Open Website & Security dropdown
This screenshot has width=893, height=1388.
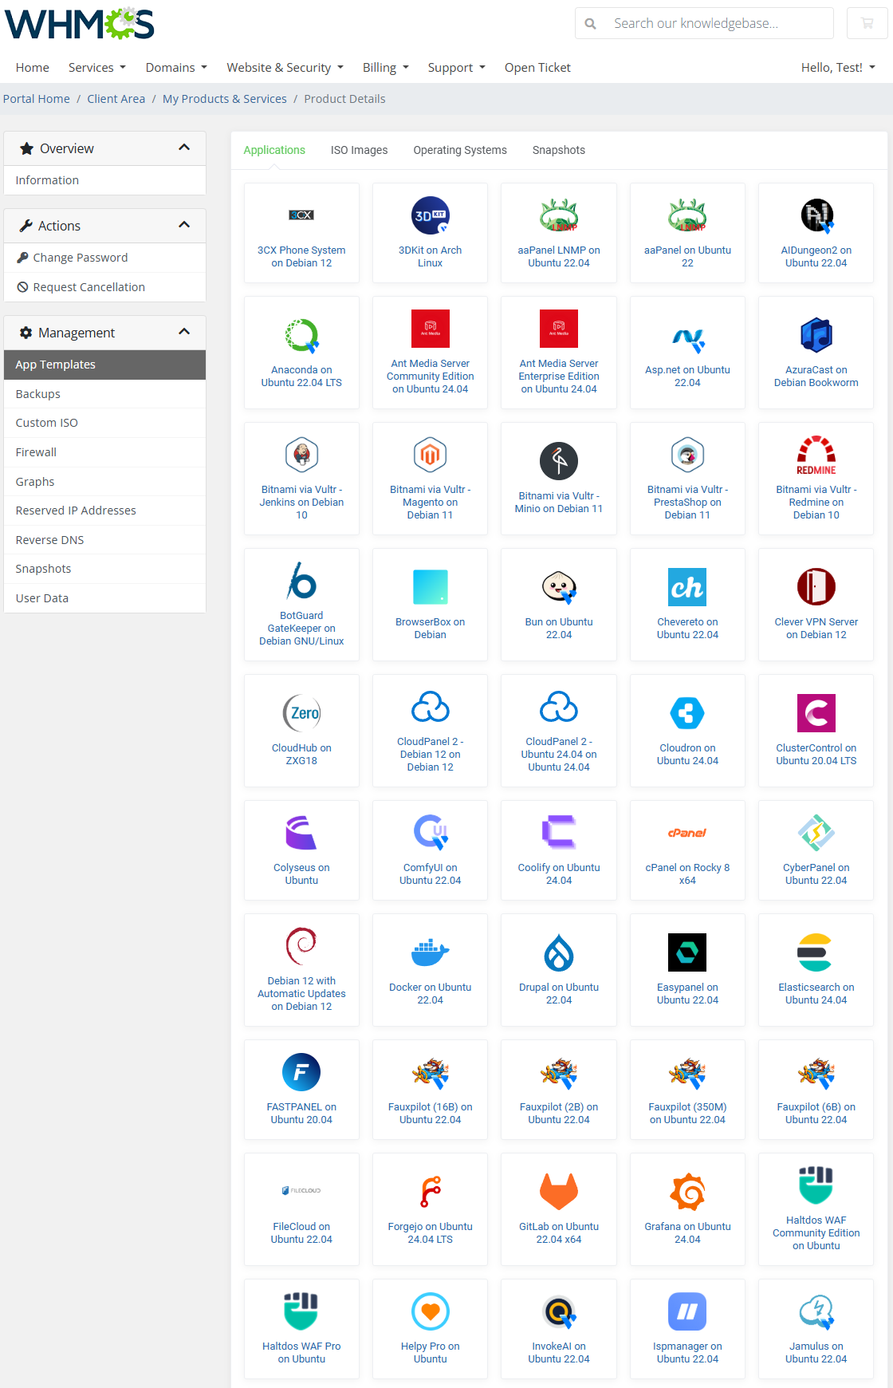click(x=285, y=68)
